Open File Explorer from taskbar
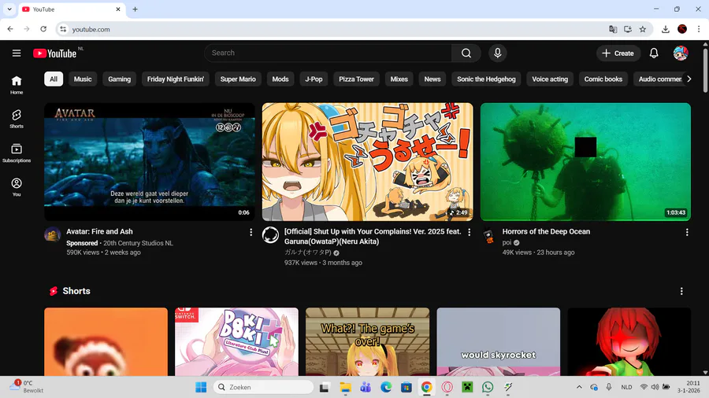Viewport: 709px width, 398px height. 345,387
